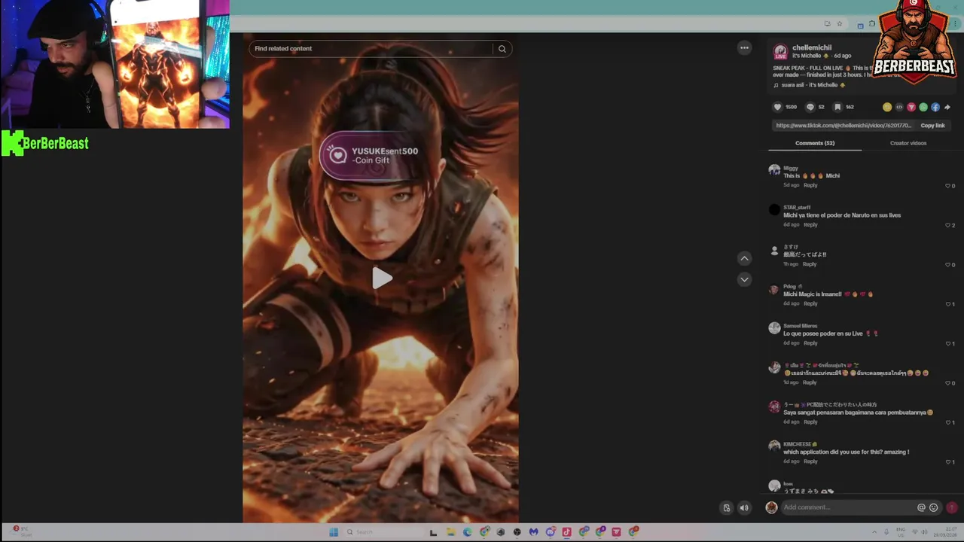Like the Thai-language comment with heart
The width and height of the screenshot is (964, 542).
[x=948, y=383]
